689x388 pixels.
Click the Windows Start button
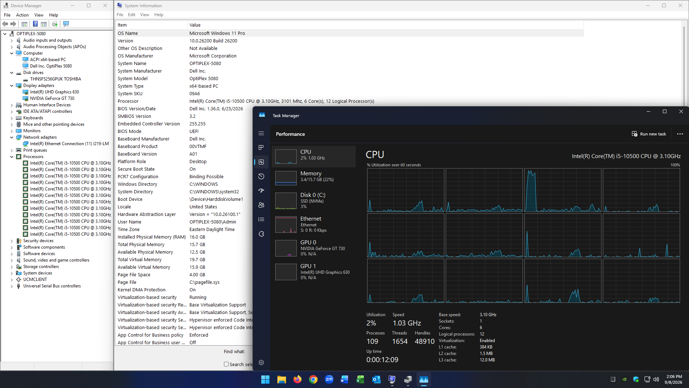click(266, 379)
